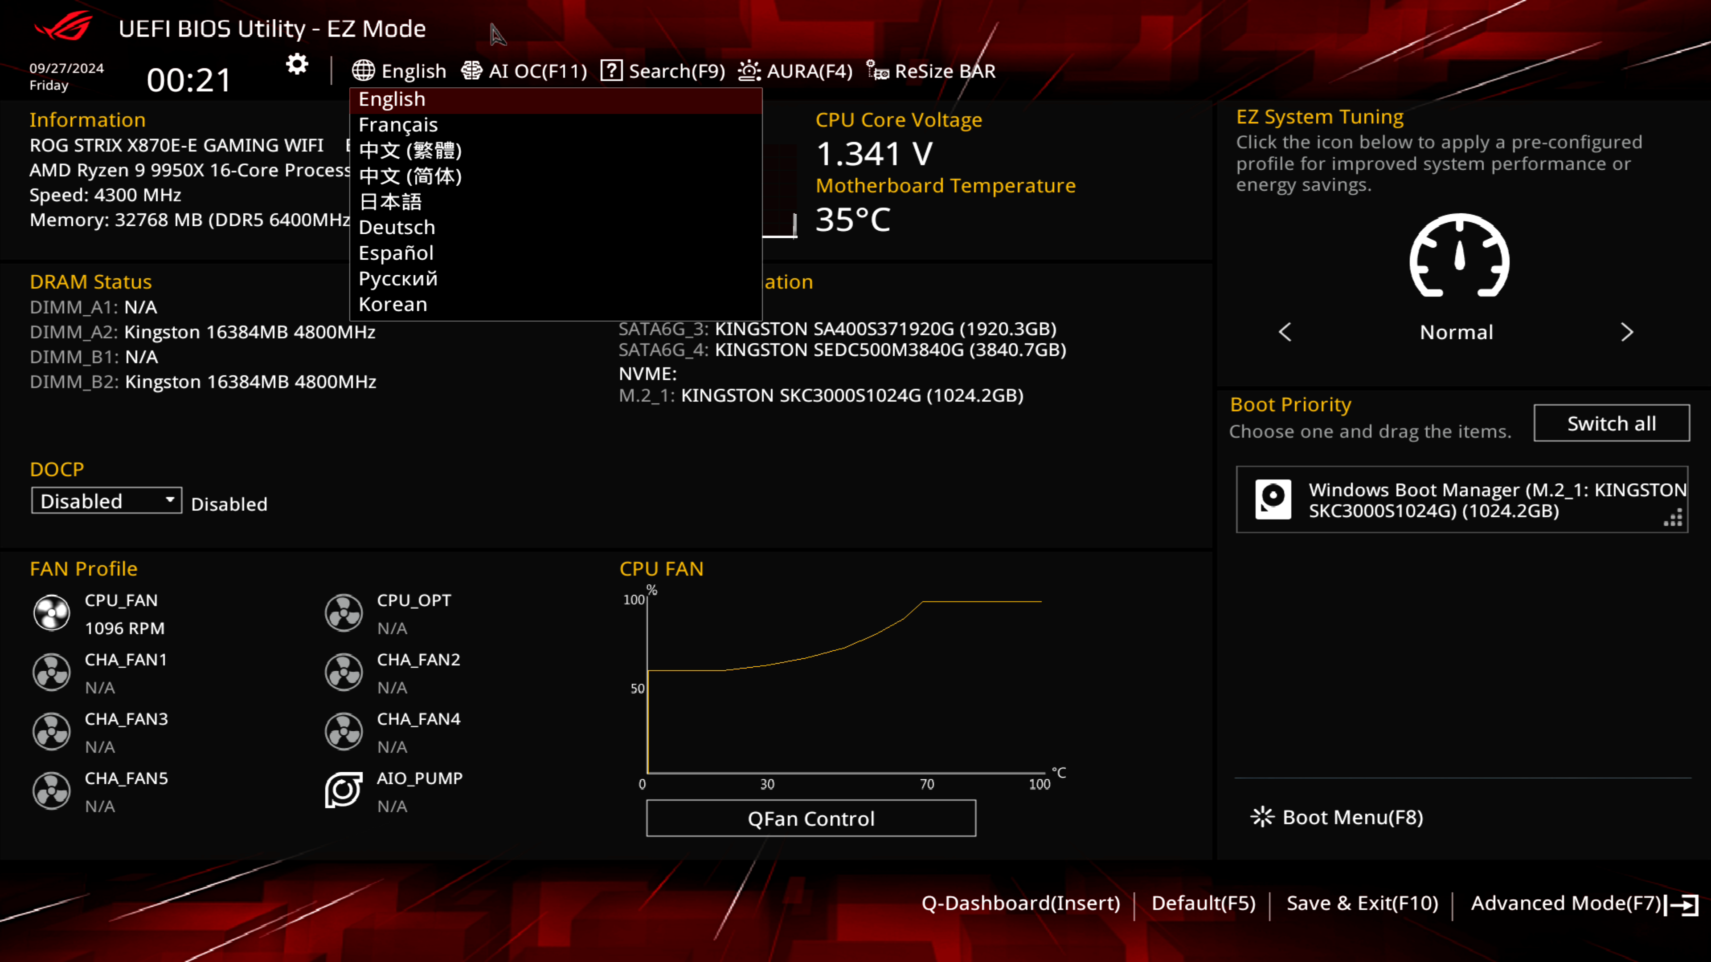Click the left arrow to change EZ Tuning profile
1711x962 pixels.
(1285, 331)
